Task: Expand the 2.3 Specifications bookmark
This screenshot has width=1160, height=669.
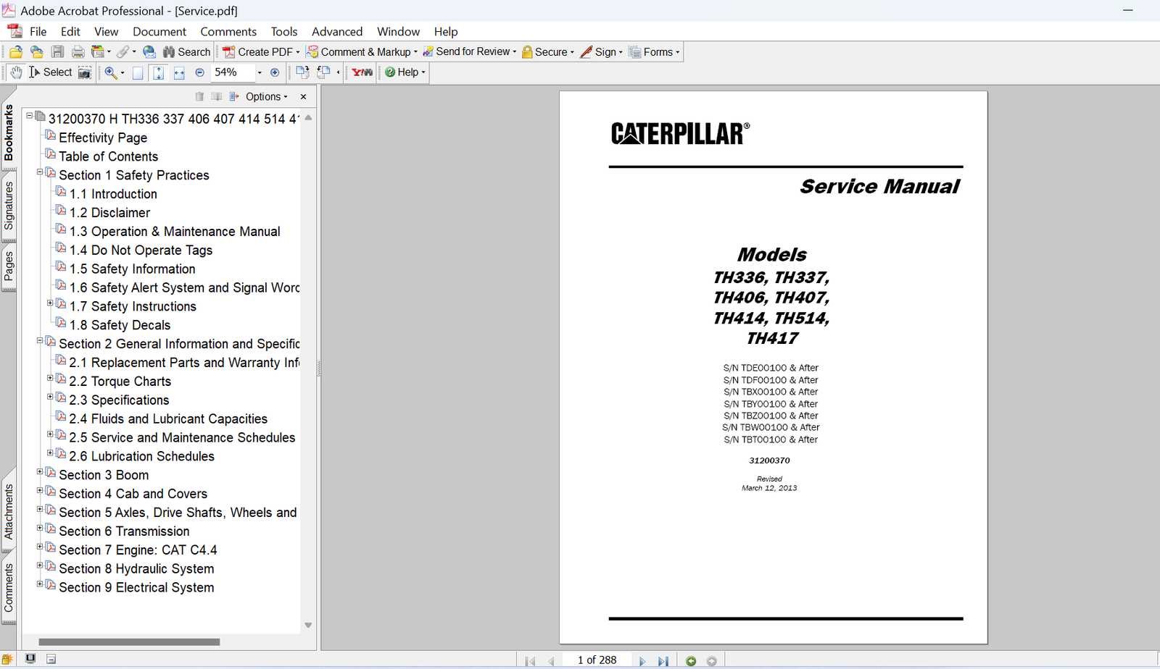Action: click(x=50, y=397)
